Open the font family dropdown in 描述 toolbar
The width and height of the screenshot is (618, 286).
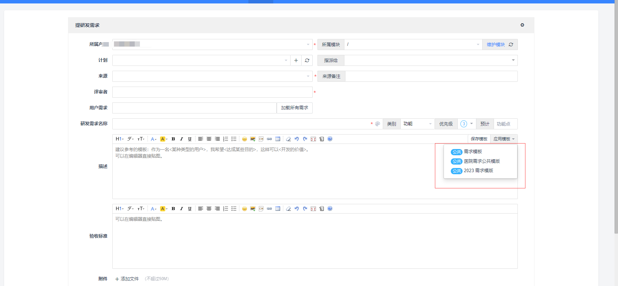pos(131,139)
